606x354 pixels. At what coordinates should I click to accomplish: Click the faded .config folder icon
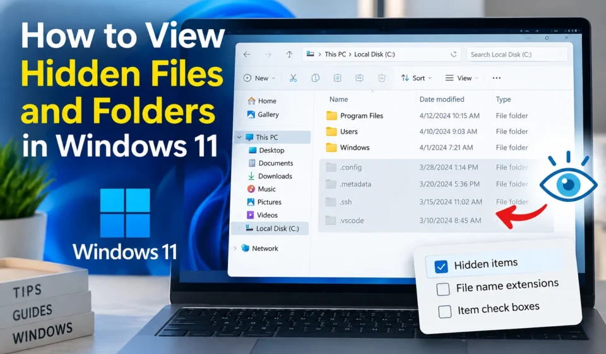[x=331, y=167]
